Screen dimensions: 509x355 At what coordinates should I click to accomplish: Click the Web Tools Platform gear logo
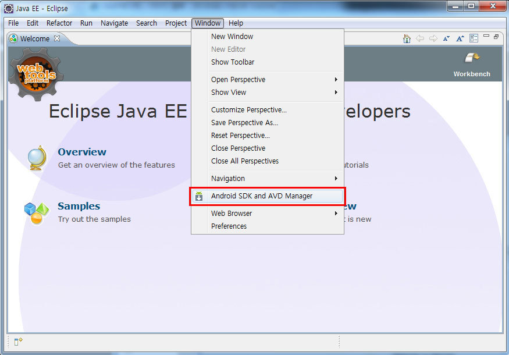pos(35,74)
